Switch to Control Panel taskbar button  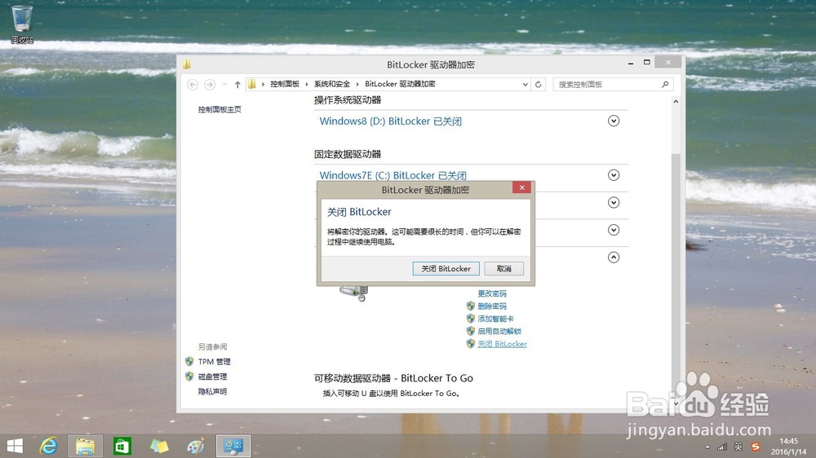(233, 446)
